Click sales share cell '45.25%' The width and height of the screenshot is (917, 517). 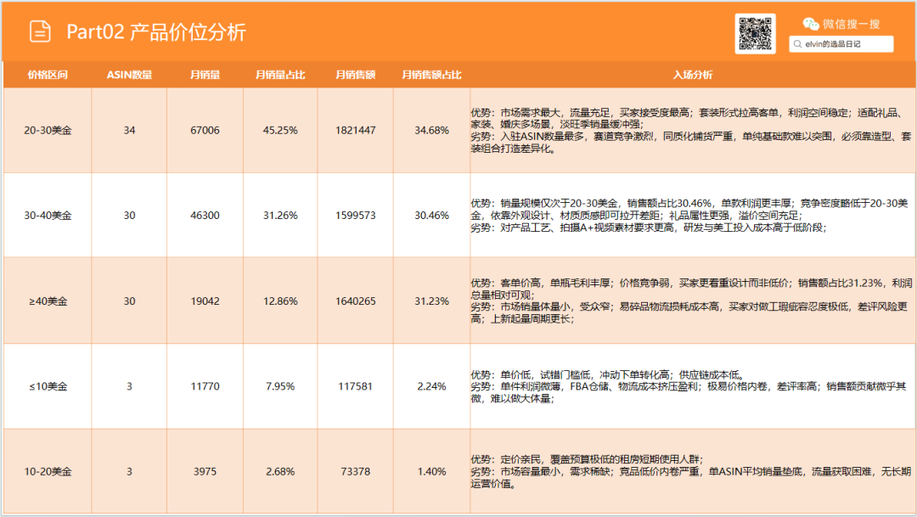tap(280, 131)
